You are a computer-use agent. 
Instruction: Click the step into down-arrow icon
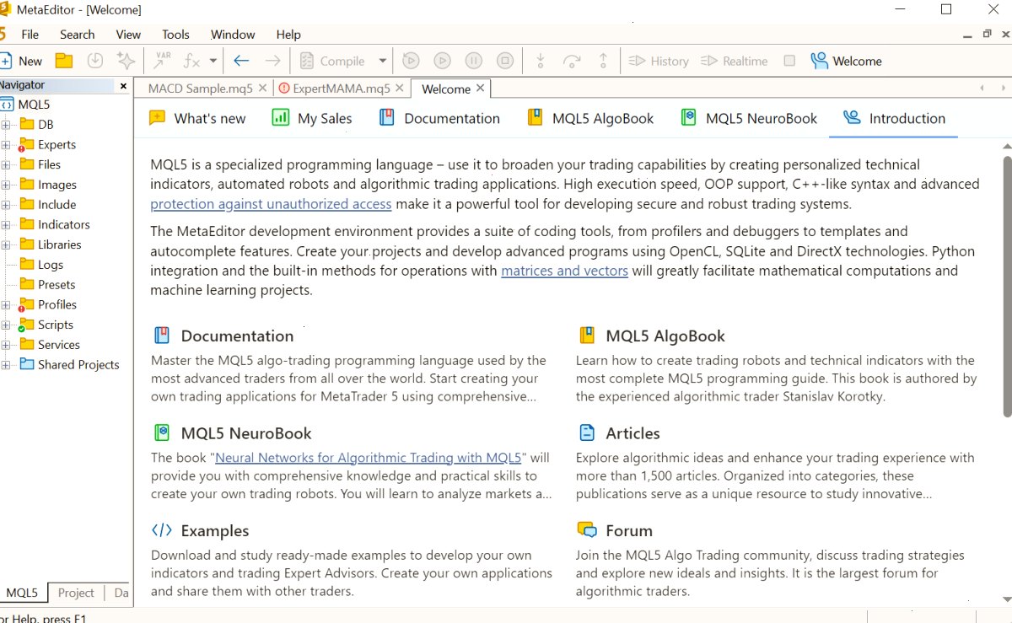pos(541,61)
